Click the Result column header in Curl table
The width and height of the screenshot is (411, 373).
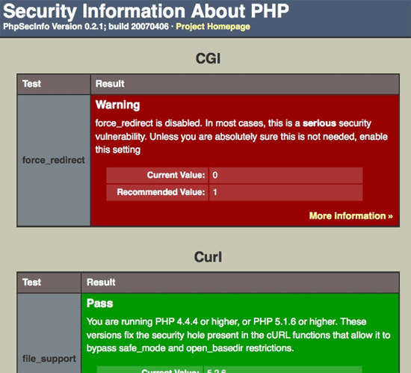point(240,283)
